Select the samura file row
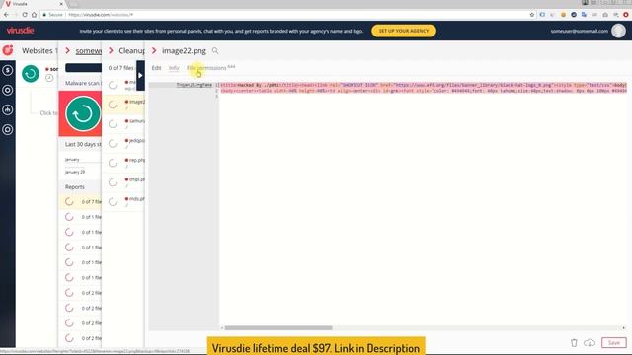The height and width of the screenshot is (355, 632). [123, 124]
